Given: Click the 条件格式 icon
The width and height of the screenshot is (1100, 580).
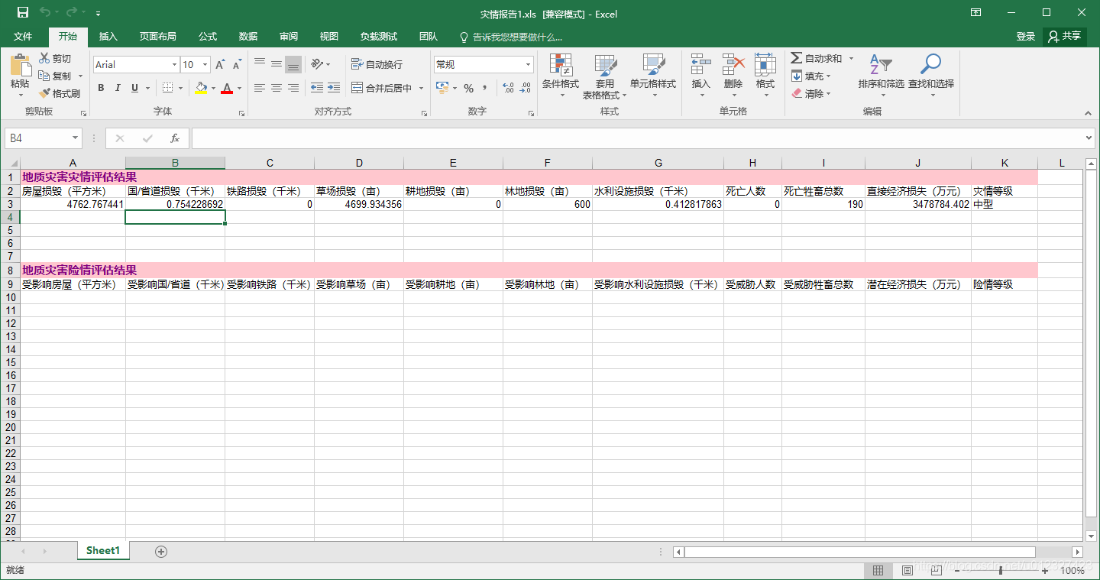Looking at the screenshot, I should pyautogui.click(x=561, y=74).
